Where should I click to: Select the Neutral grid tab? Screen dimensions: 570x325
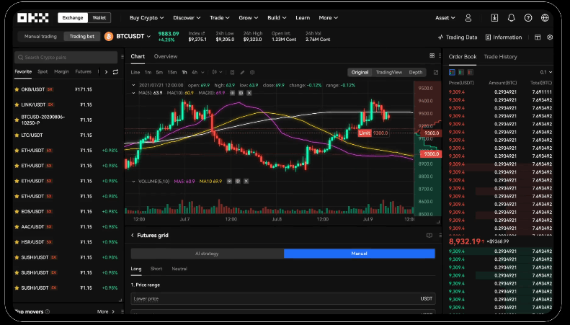pos(179,269)
